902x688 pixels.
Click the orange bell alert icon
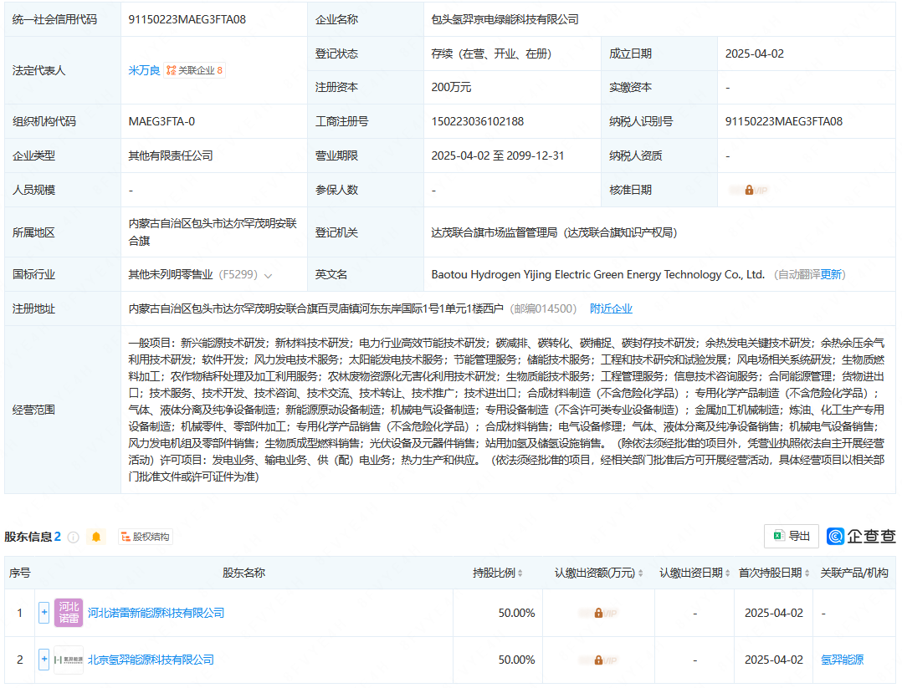point(96,537)
